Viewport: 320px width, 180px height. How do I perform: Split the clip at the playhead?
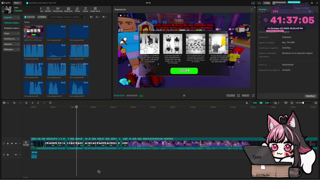pyautogui.click(x=26, y=103)
